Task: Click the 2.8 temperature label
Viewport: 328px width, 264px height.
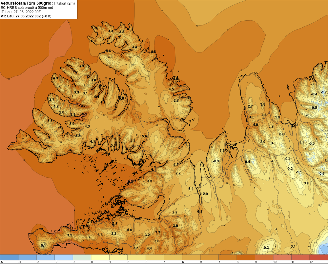Action: (x=62, y=112)
